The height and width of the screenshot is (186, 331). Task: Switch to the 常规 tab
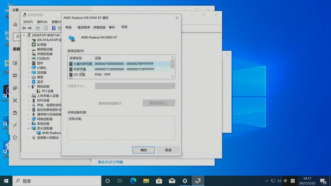[68, 27]
